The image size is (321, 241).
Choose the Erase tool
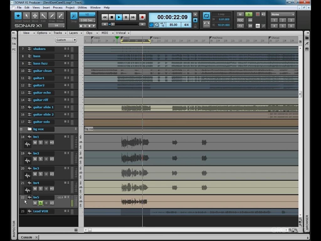60,16
